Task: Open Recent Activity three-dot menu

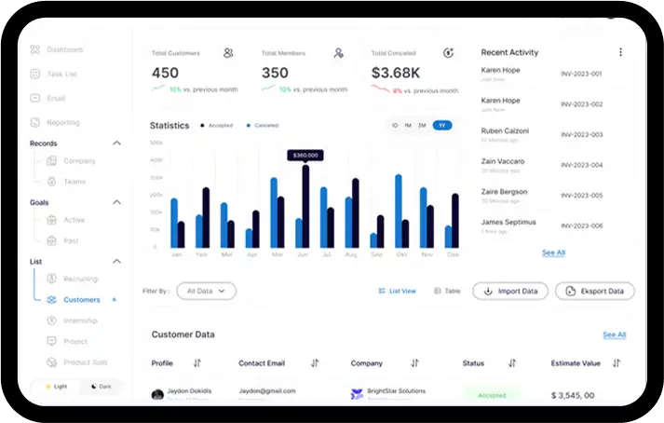Action: coord(620,52)
